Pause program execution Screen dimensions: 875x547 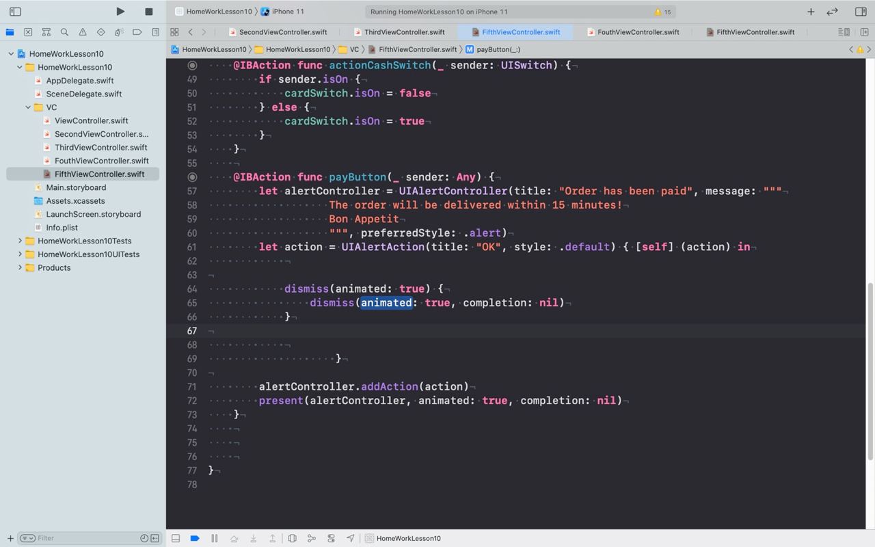pos(214,538)
